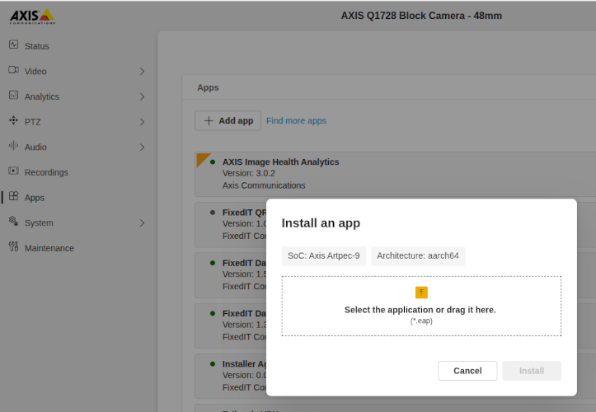Click the Maintenance tools sidebar icon

click(14, 246)
